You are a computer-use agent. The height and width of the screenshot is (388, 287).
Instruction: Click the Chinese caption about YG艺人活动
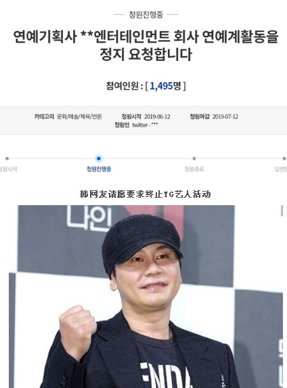pos(146,194)
